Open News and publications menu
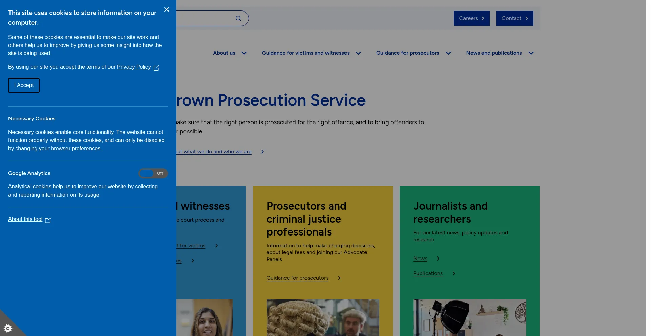This screenshot has height=336, width=651. point(494,53)
